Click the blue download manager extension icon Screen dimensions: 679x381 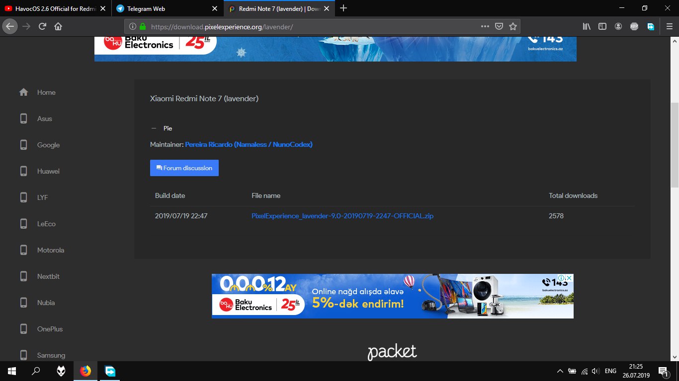point(651,26)
